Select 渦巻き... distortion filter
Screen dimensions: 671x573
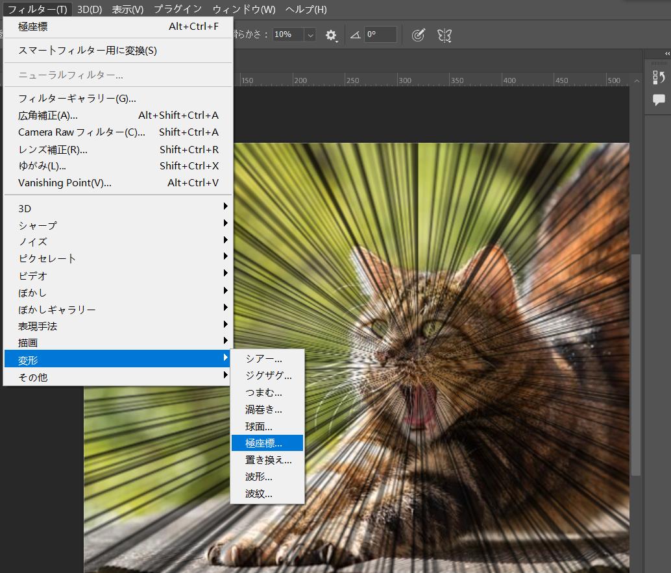coord(263,409)
